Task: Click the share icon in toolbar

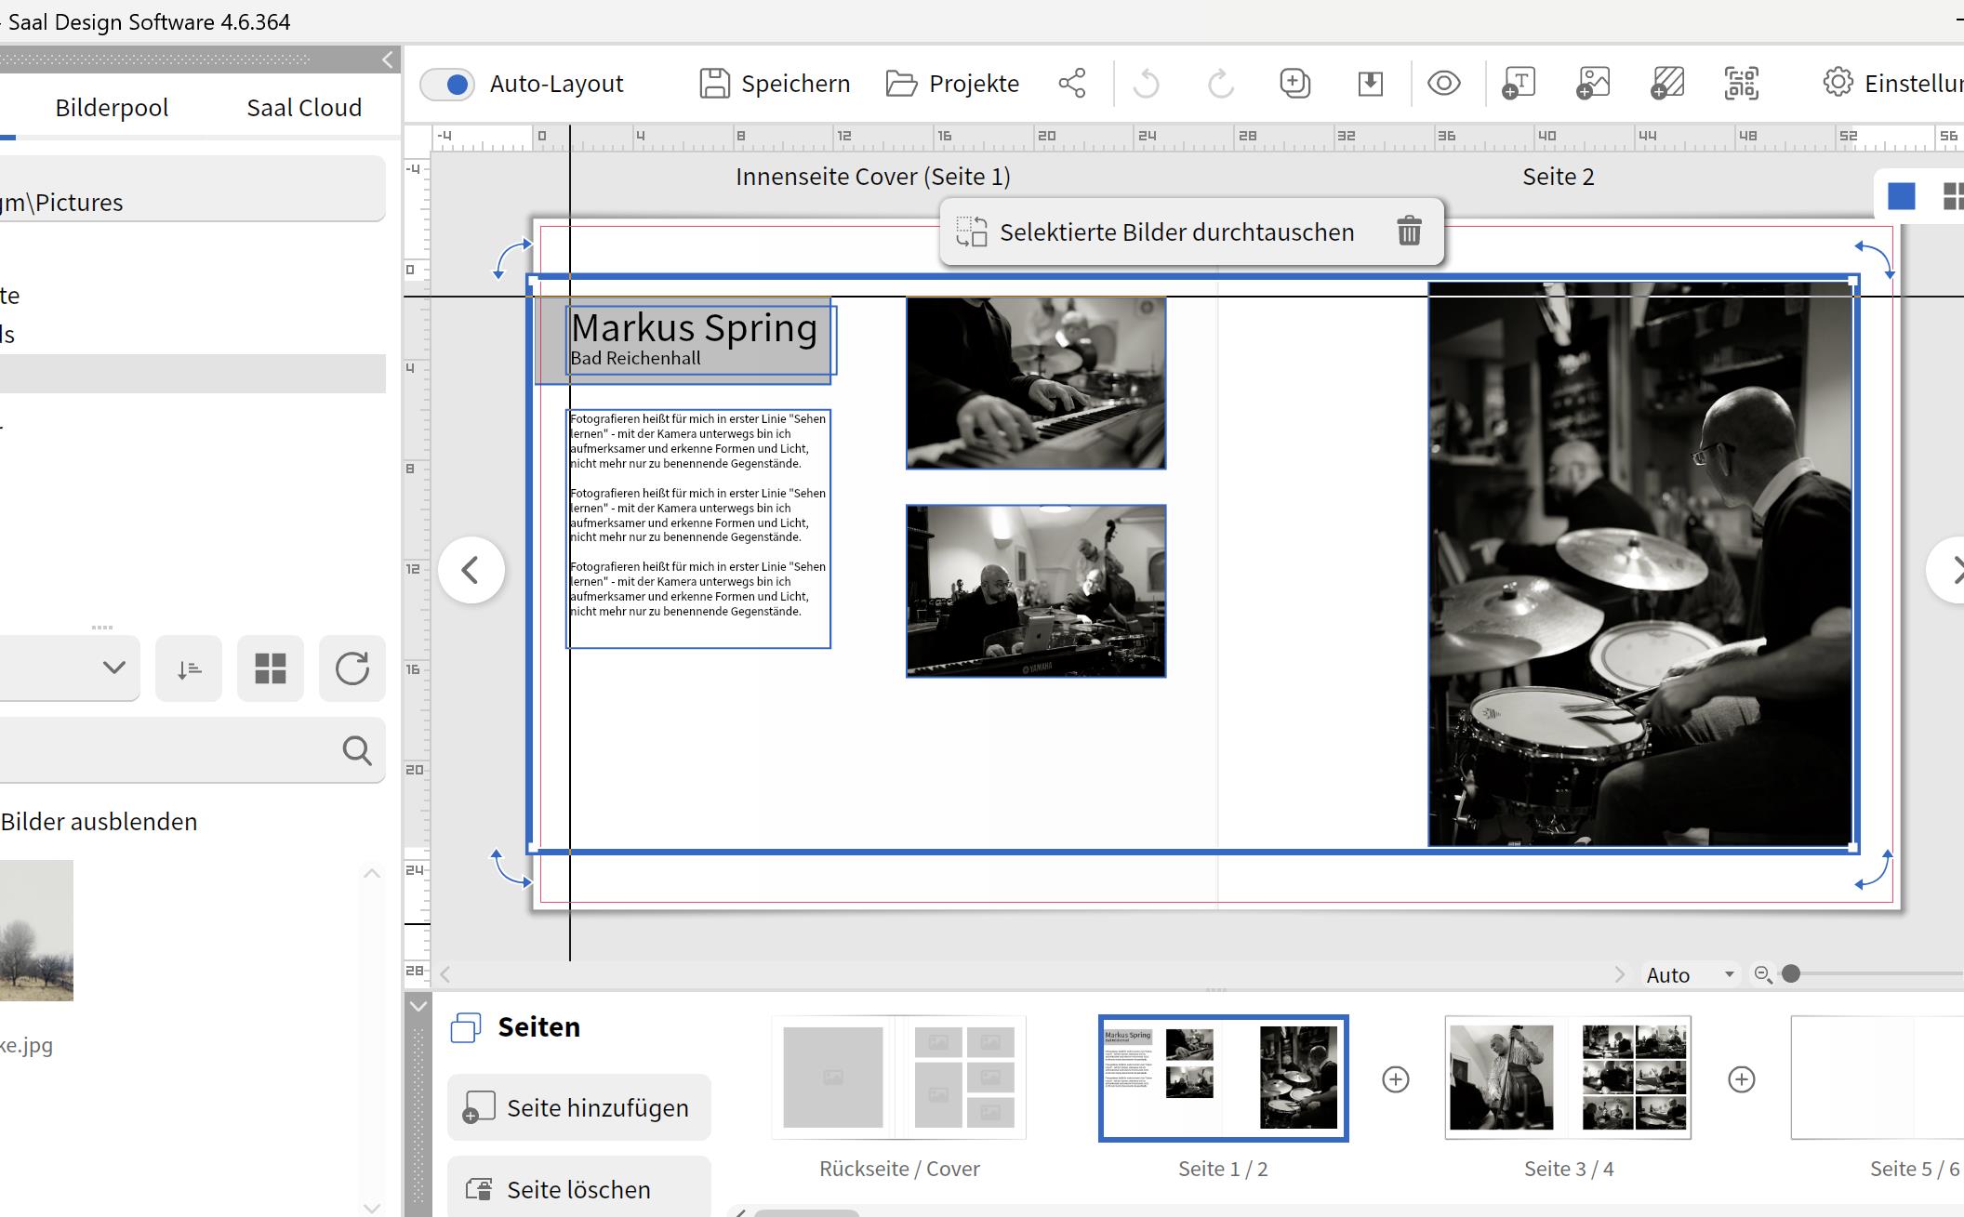Action: (1072, 84)
